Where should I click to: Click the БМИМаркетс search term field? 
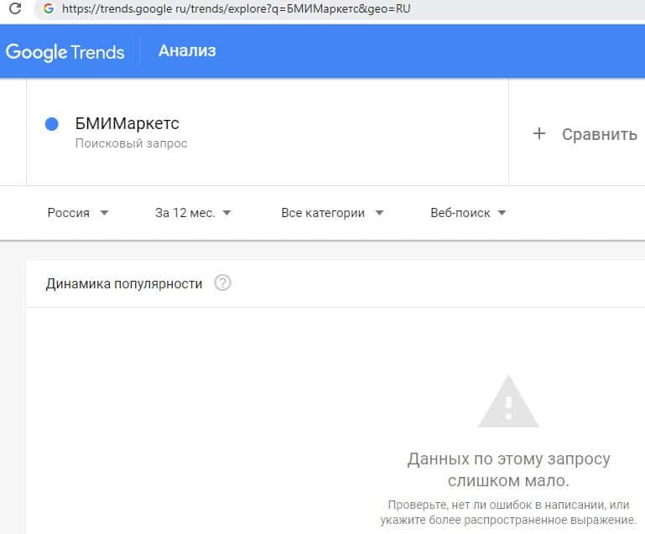point(127,124)
